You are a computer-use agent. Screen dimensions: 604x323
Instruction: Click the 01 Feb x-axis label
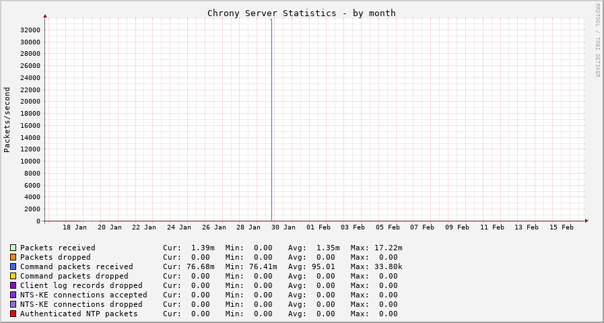(318, 227)
